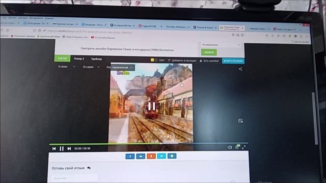The height and width of the screenshot is (183, 326).
Task: Close the active Паровозик Томас tab
Action: 242,28
